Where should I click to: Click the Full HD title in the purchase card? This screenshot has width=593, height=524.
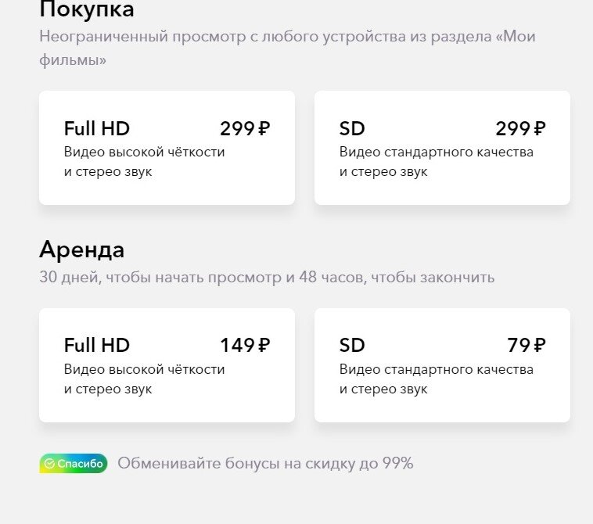[97, 128]
